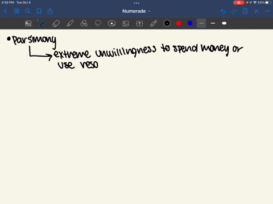Open the search magnifier
Image resolution: width=273 pixels, height=204 pixels.
[x=28, y=11]
